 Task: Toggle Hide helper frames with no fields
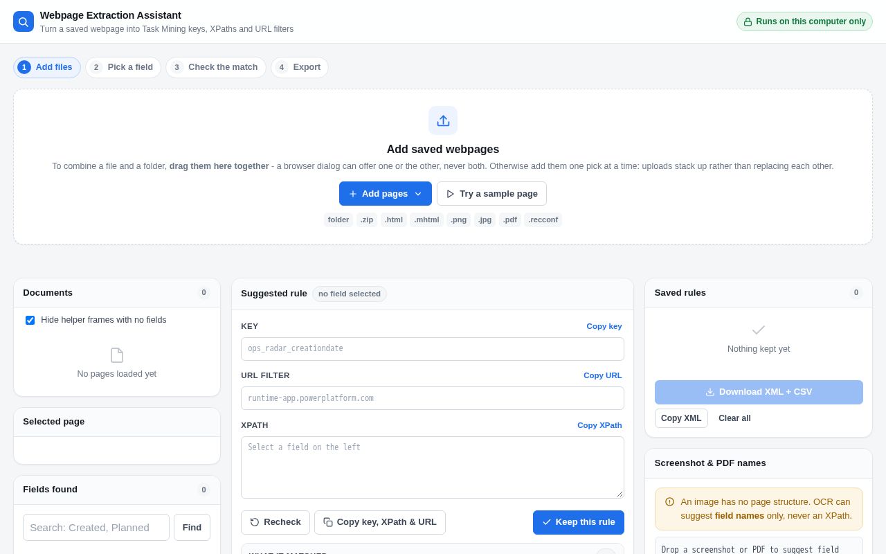30,320
